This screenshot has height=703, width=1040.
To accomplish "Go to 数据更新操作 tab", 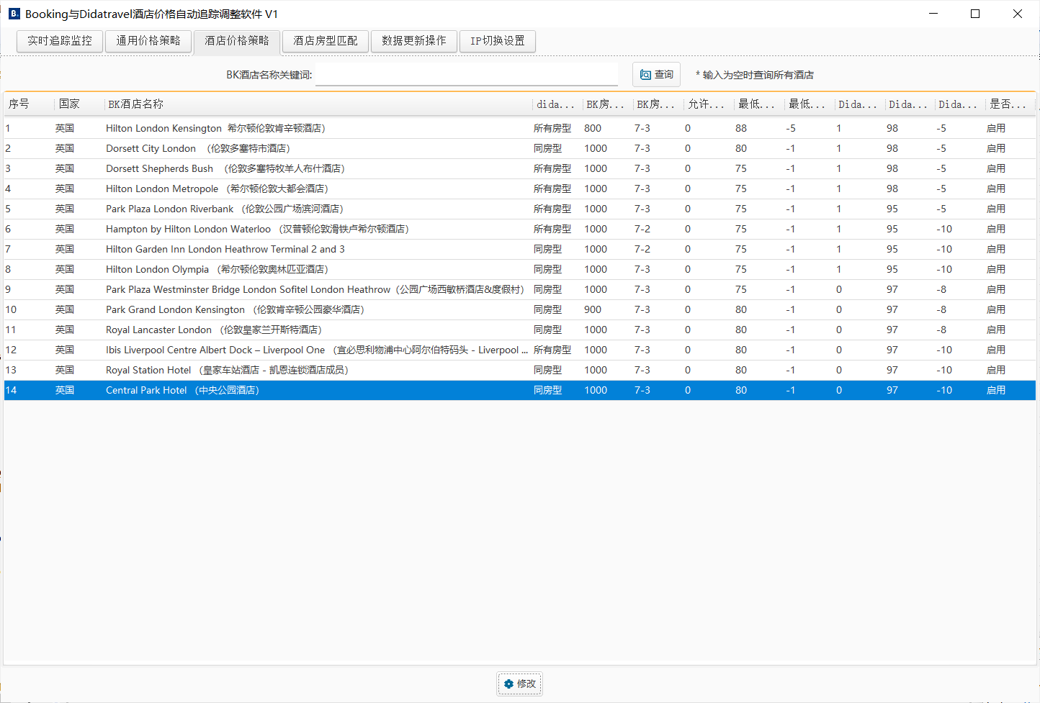I will (414, 41).
